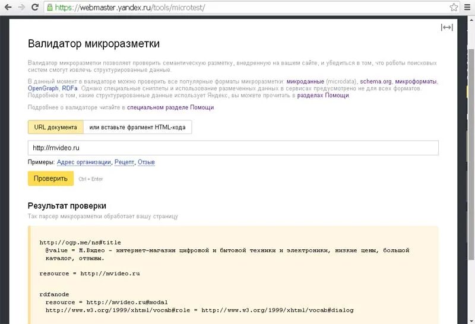This screenshot has width=475, height=324.
Task: Click the vertical scrollbar thumb
Action: (x=471, y=154)
